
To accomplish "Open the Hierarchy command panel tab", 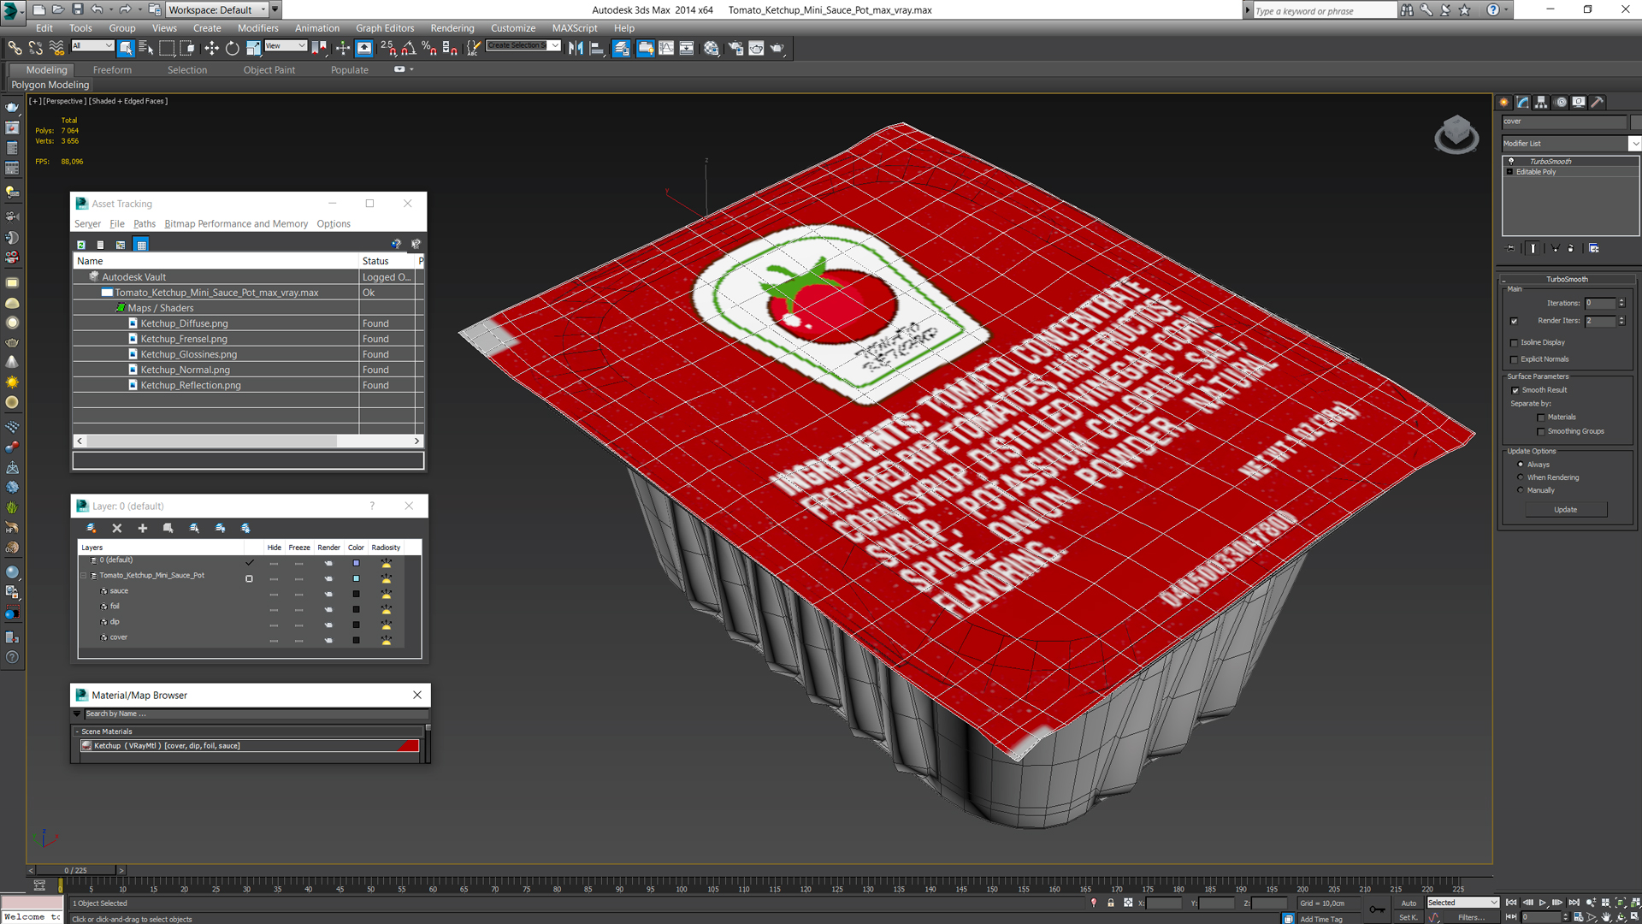I will pyautogui.click(x=1541, y=102).
